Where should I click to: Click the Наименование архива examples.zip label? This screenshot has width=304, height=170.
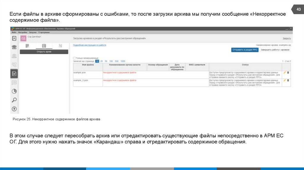273,45
